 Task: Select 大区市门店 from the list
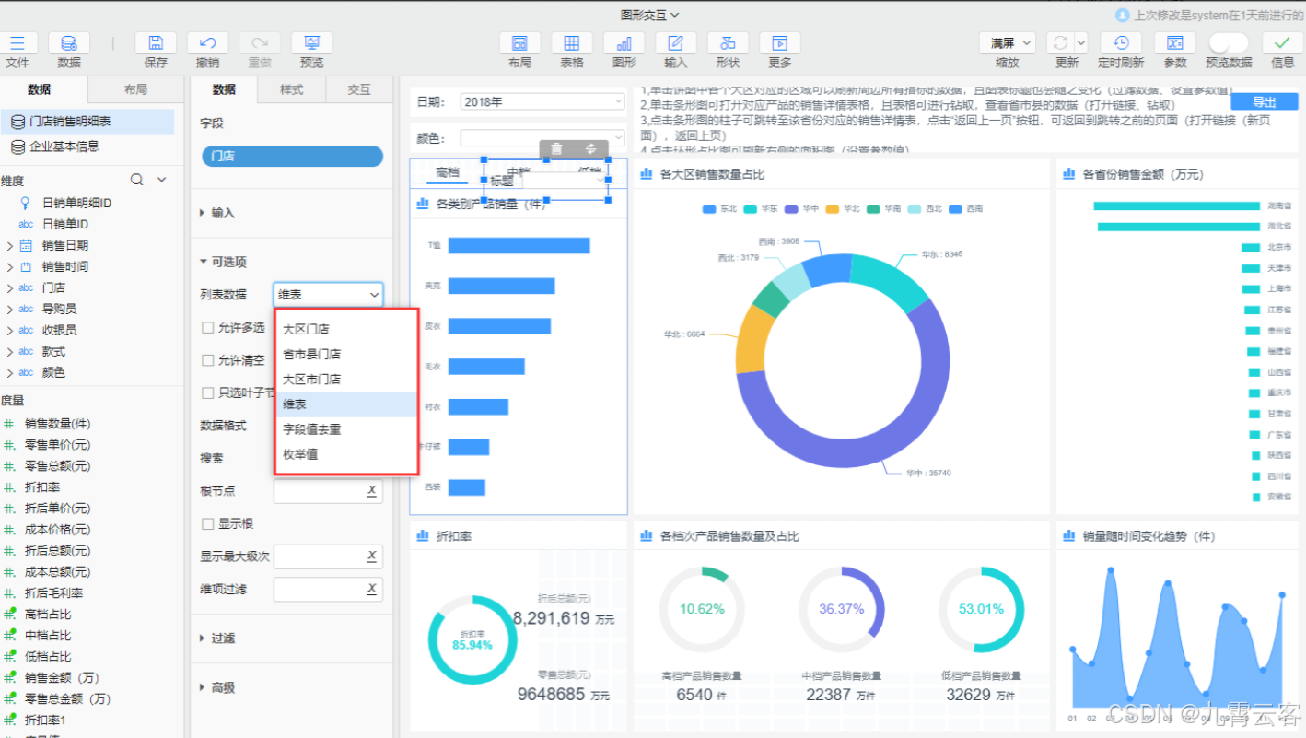[x=347, y=379]
